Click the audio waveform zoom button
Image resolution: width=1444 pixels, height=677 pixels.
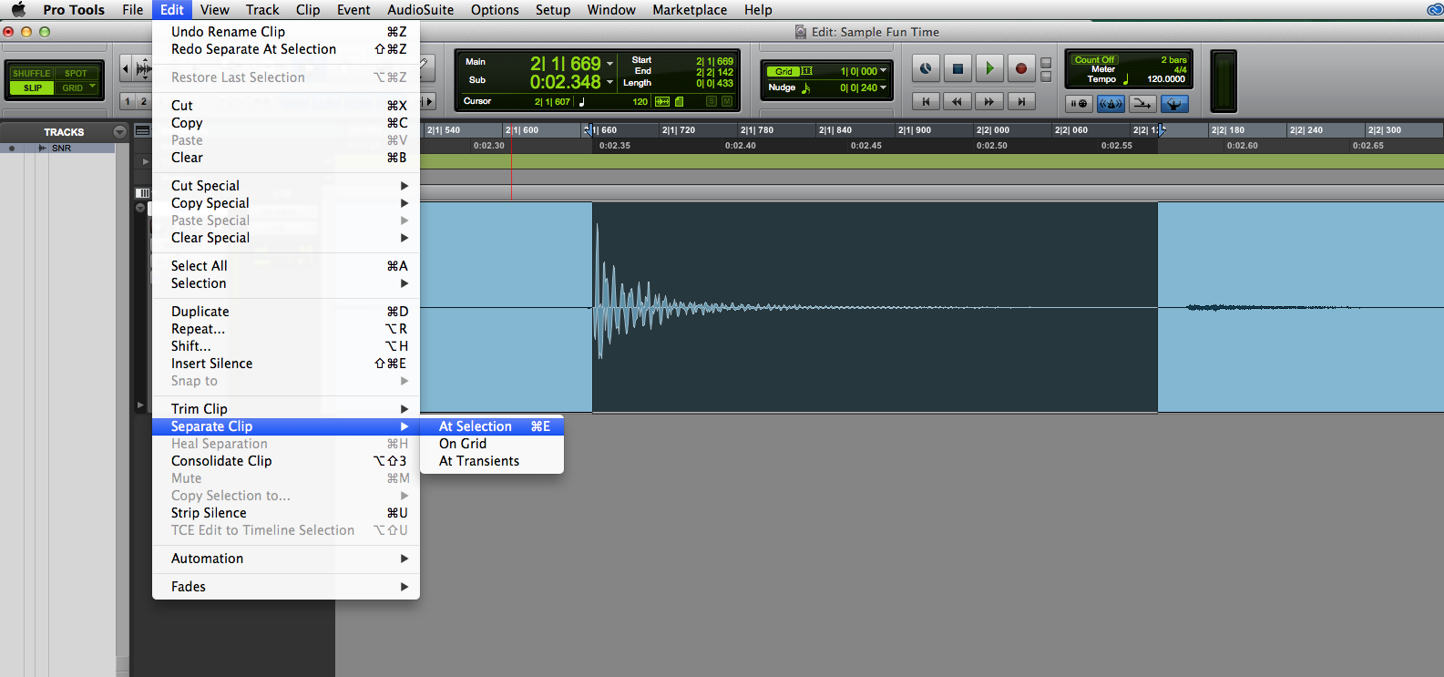(144, 68)
